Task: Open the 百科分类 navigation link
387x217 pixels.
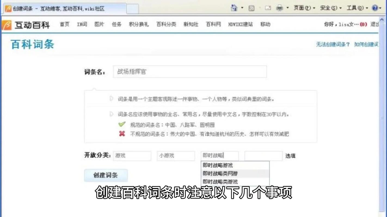Action: [x=166, y=24]
